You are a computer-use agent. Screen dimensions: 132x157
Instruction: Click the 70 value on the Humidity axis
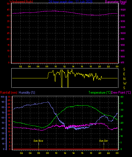pyautogui.click(x=3, y=113)
